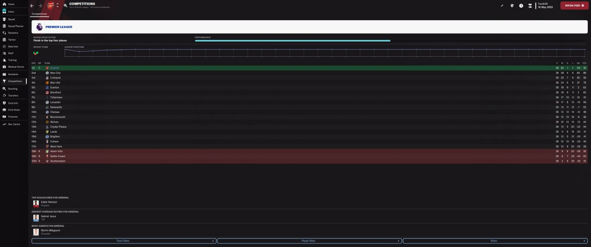This screenshot has height=247, width=591.
Task: Open Data Hub in the sidebar
Action: [13, 47]
